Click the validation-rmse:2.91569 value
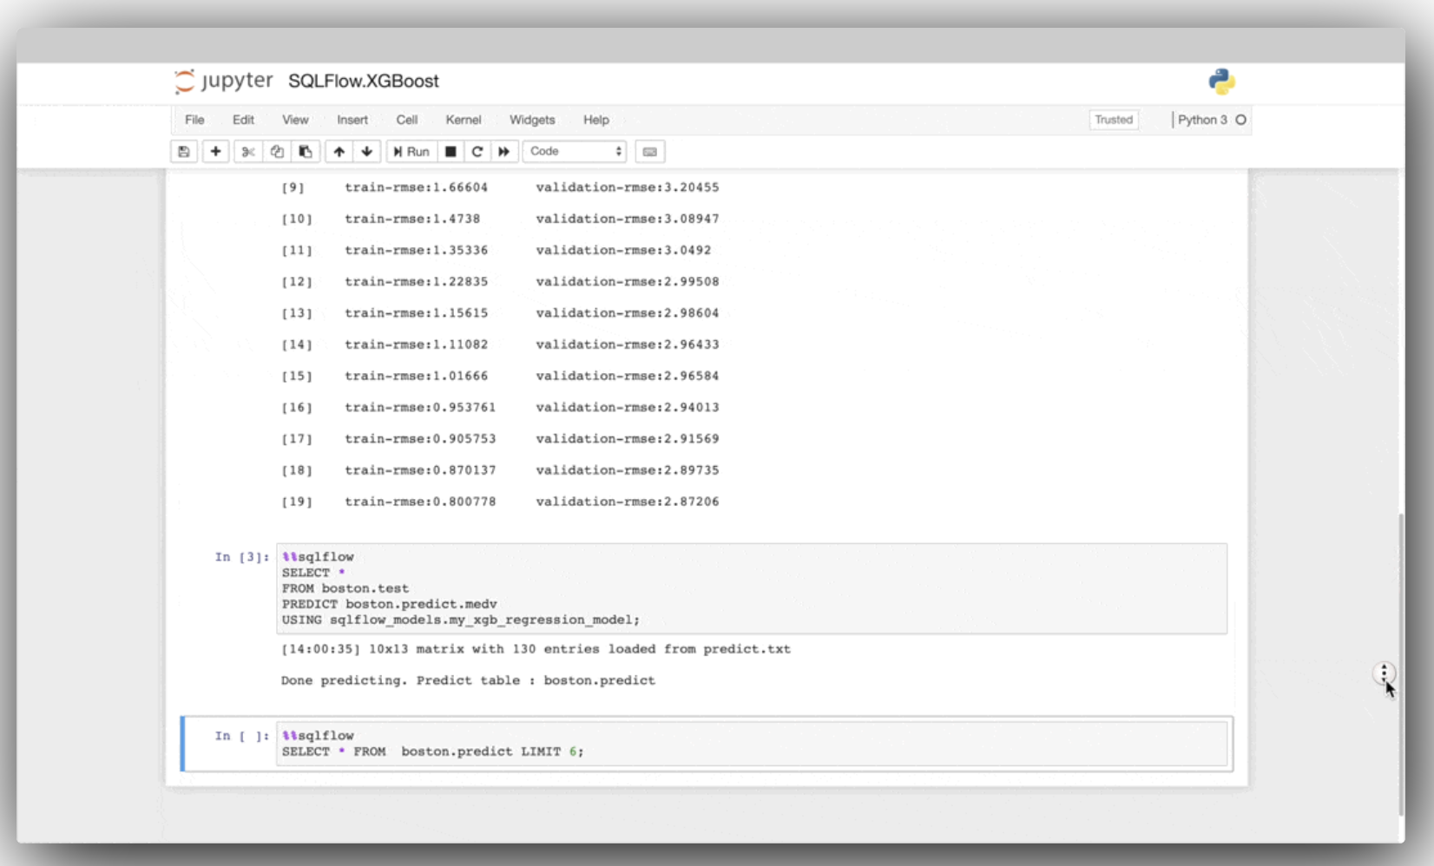The image size is (1434, 866). tap(628, 439)
